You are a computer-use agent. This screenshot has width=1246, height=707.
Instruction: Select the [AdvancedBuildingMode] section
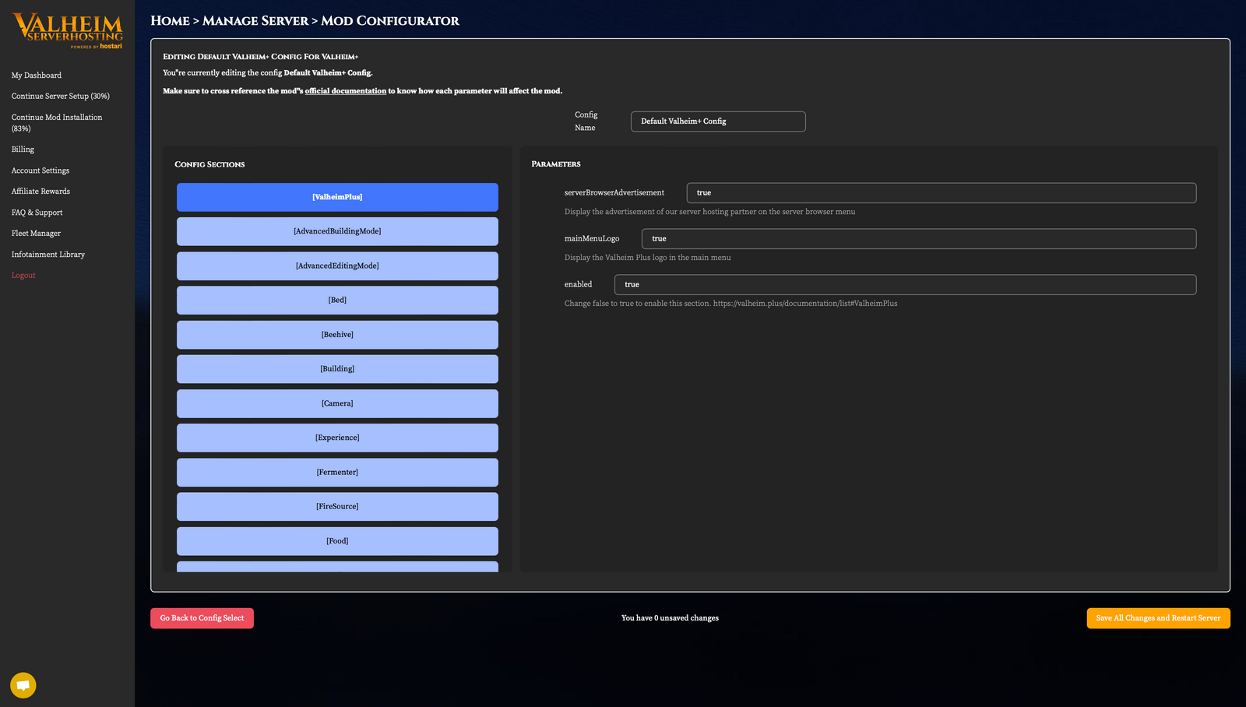(337, 231)
